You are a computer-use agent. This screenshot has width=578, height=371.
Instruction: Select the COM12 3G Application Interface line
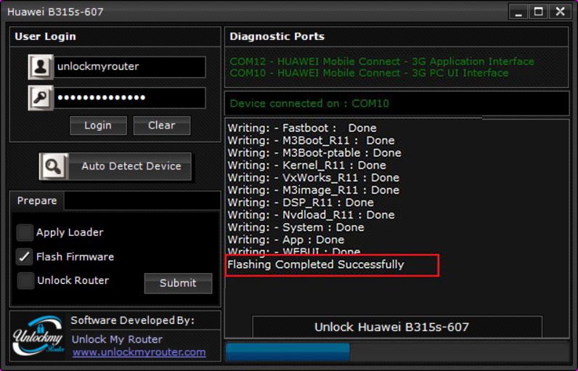(x=382, y=61)
